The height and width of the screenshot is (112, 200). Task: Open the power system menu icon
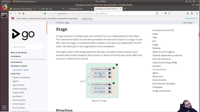pos(194,1)
